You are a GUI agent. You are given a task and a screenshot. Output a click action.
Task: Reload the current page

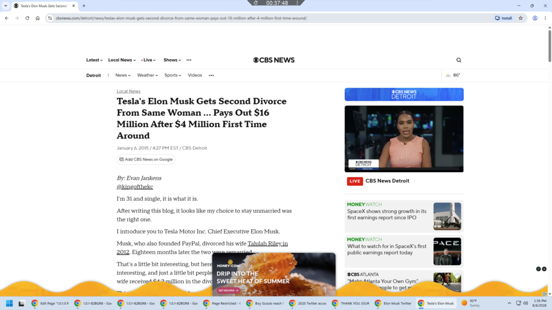coord(27,18)
